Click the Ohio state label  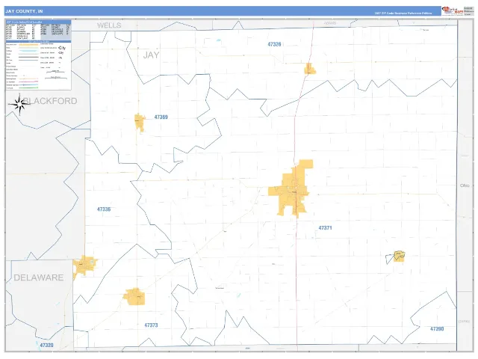[x=465, y=185]
